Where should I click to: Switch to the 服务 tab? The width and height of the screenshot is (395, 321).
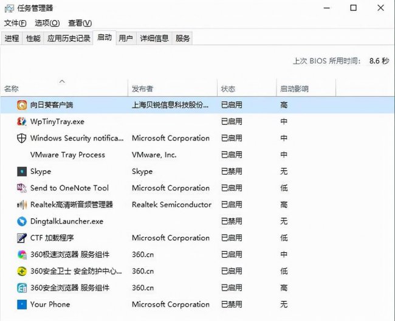182,38
